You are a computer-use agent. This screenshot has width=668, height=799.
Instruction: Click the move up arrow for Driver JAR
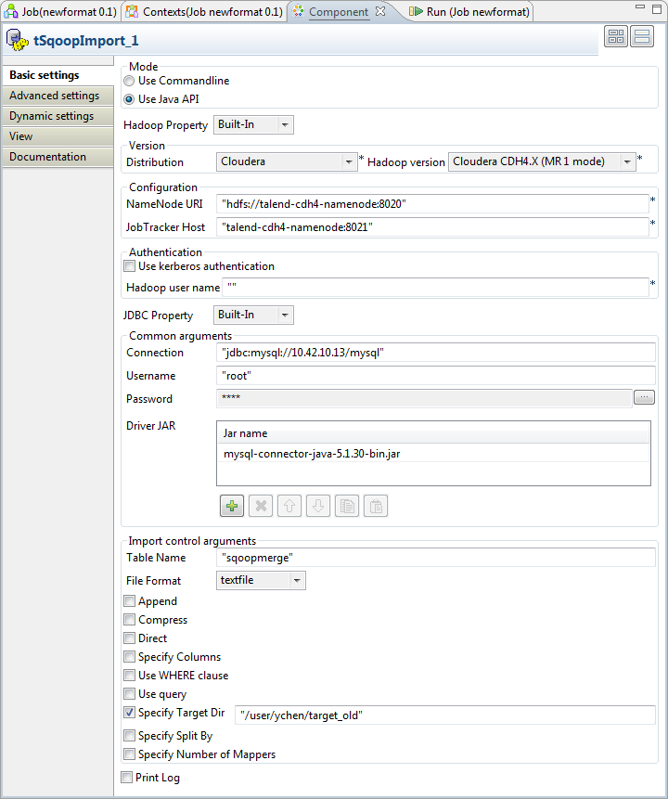[289, 506]
